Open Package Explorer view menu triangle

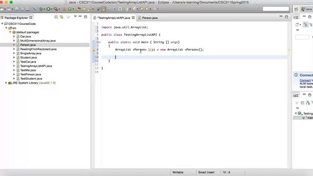point(75,17)
